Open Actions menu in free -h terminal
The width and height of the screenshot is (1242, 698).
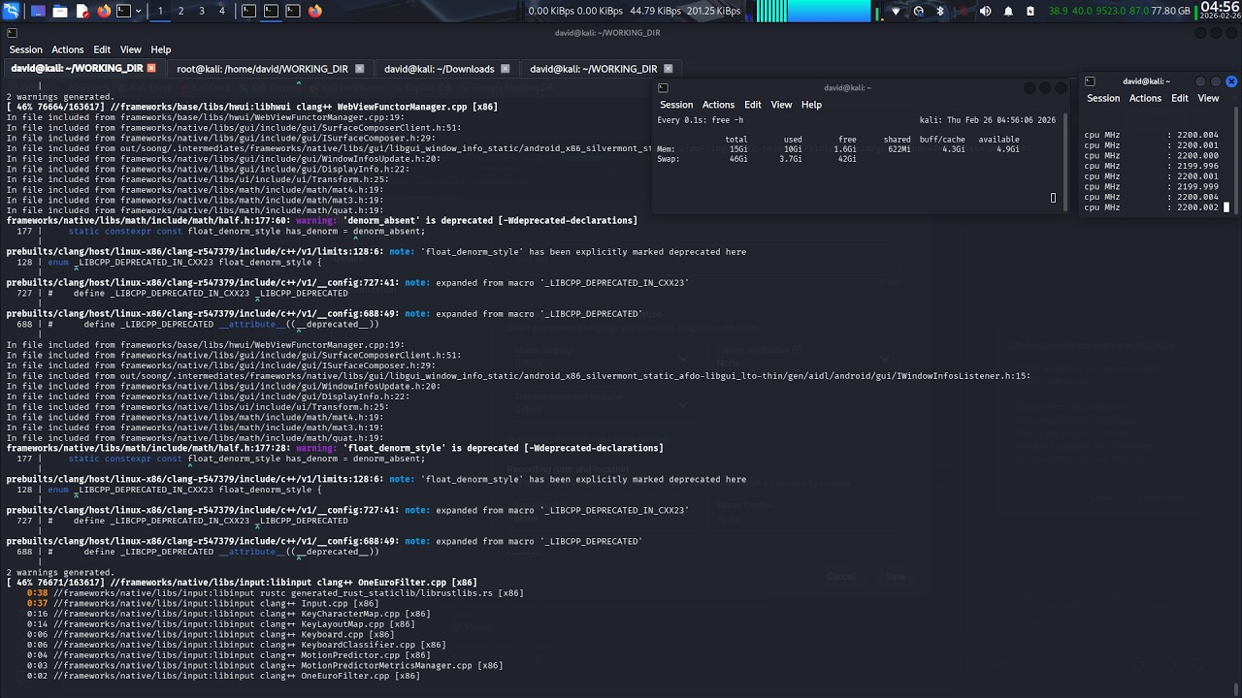coord(718,105)
